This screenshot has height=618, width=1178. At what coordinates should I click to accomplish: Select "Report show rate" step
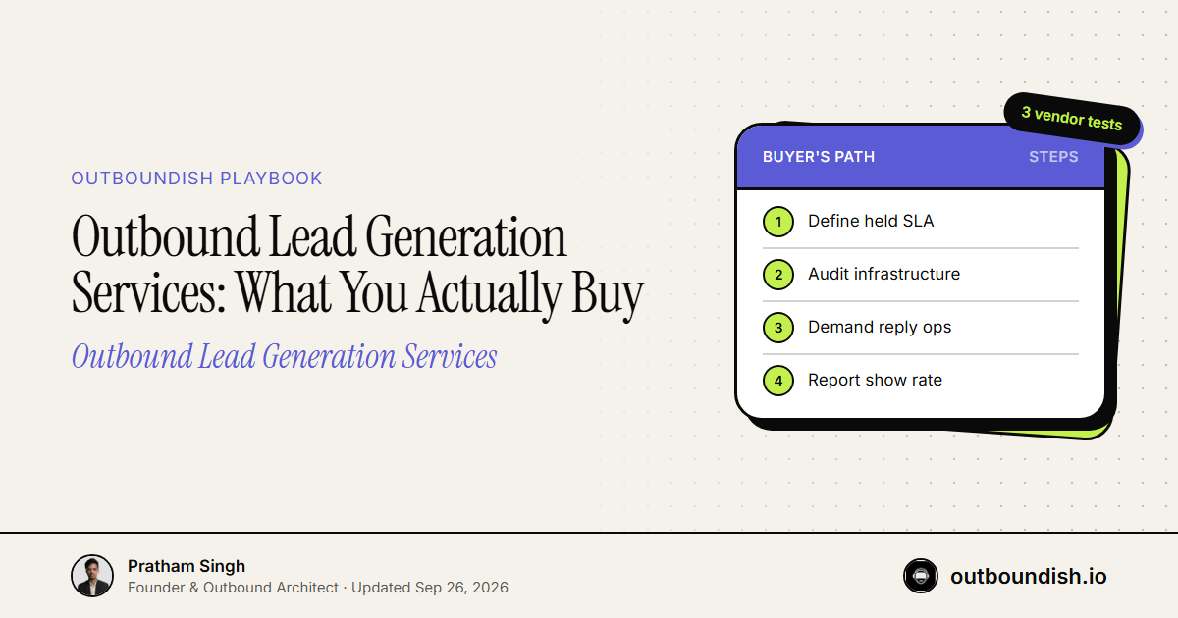(x=921, y=381)
